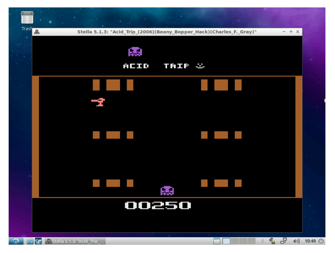Open the network manager tray icon

272,241
